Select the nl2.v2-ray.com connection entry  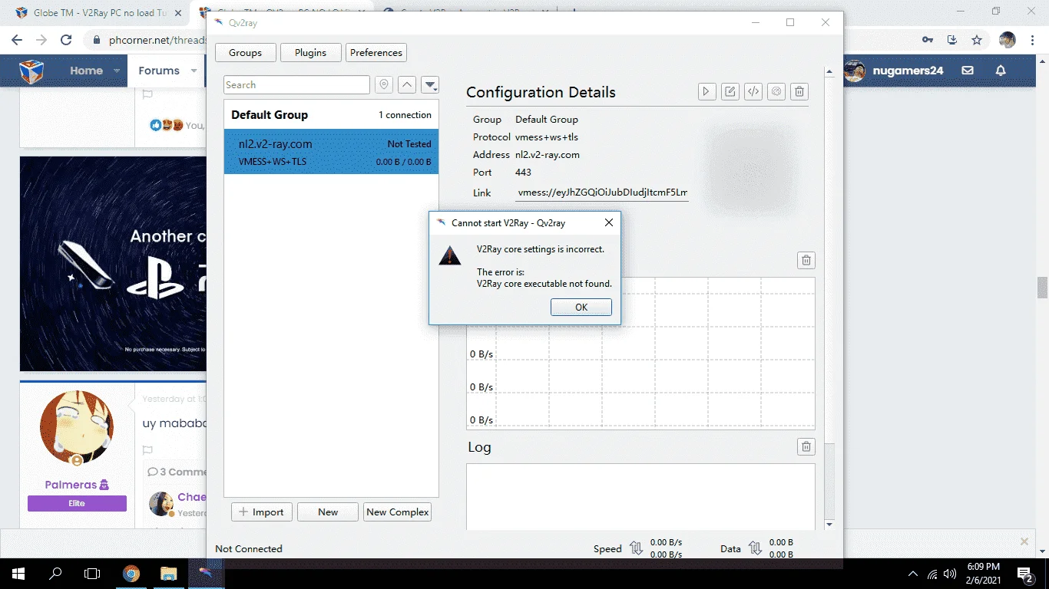(x=331, y=152)
